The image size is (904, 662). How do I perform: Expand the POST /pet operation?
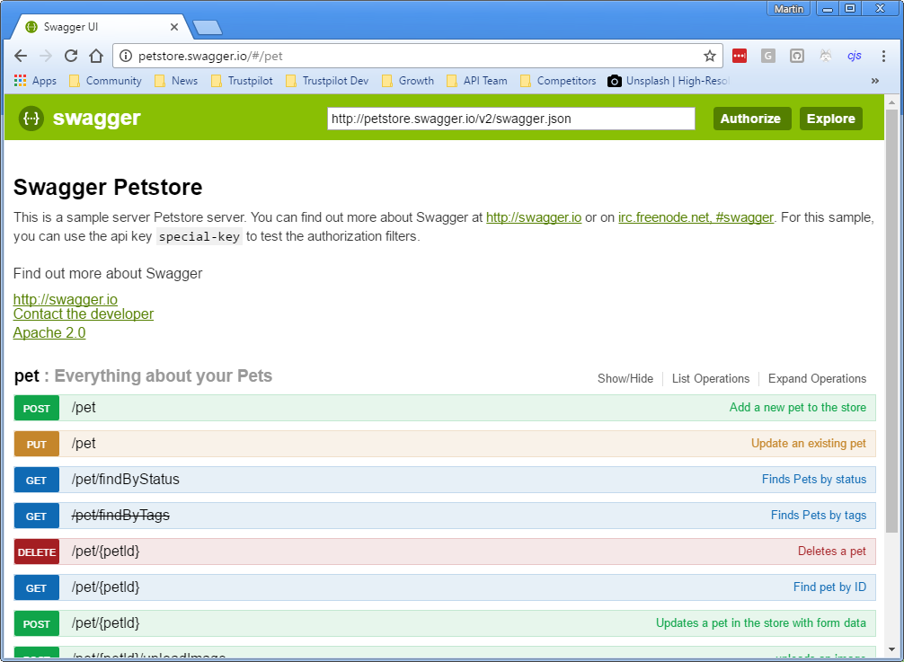point(445,408)
